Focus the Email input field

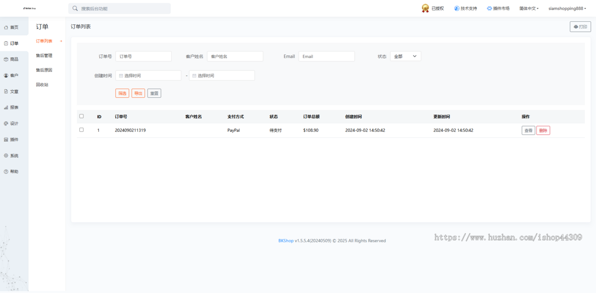[x=326, y=57]
